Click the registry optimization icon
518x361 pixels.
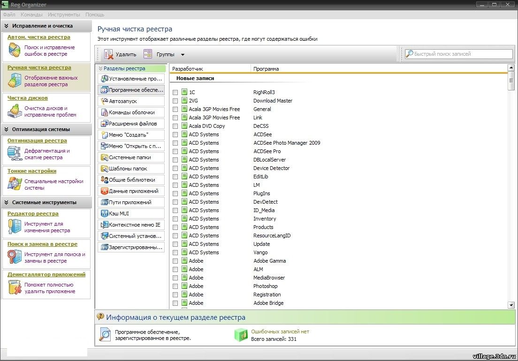click(15, 154)
